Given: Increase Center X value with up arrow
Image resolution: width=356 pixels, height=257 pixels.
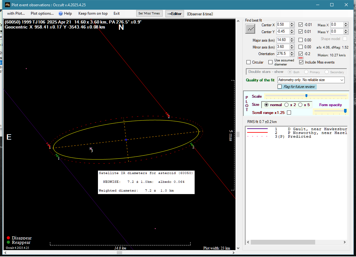Looking at the screenshot, I should click(292, 23).
